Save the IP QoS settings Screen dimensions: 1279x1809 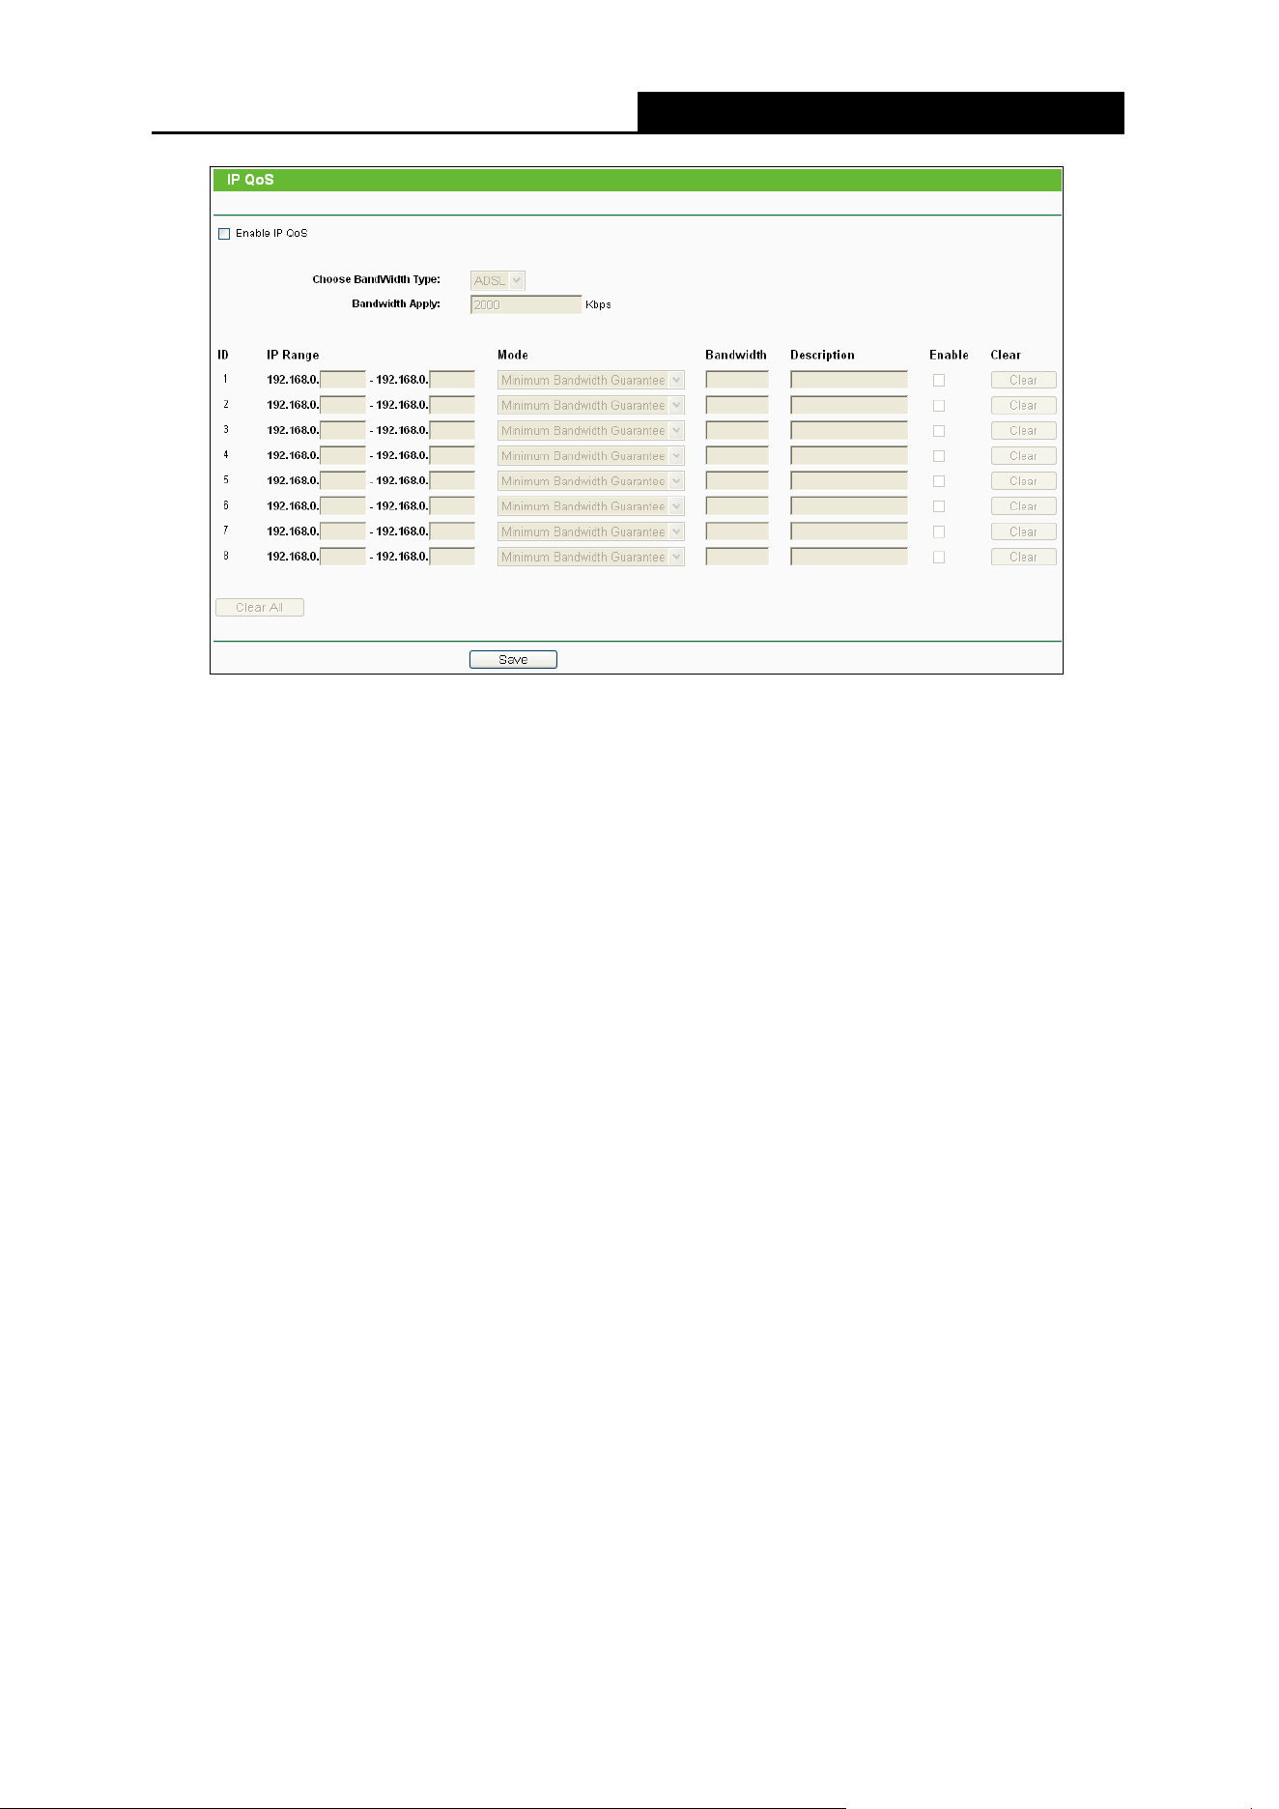(513, 660)
